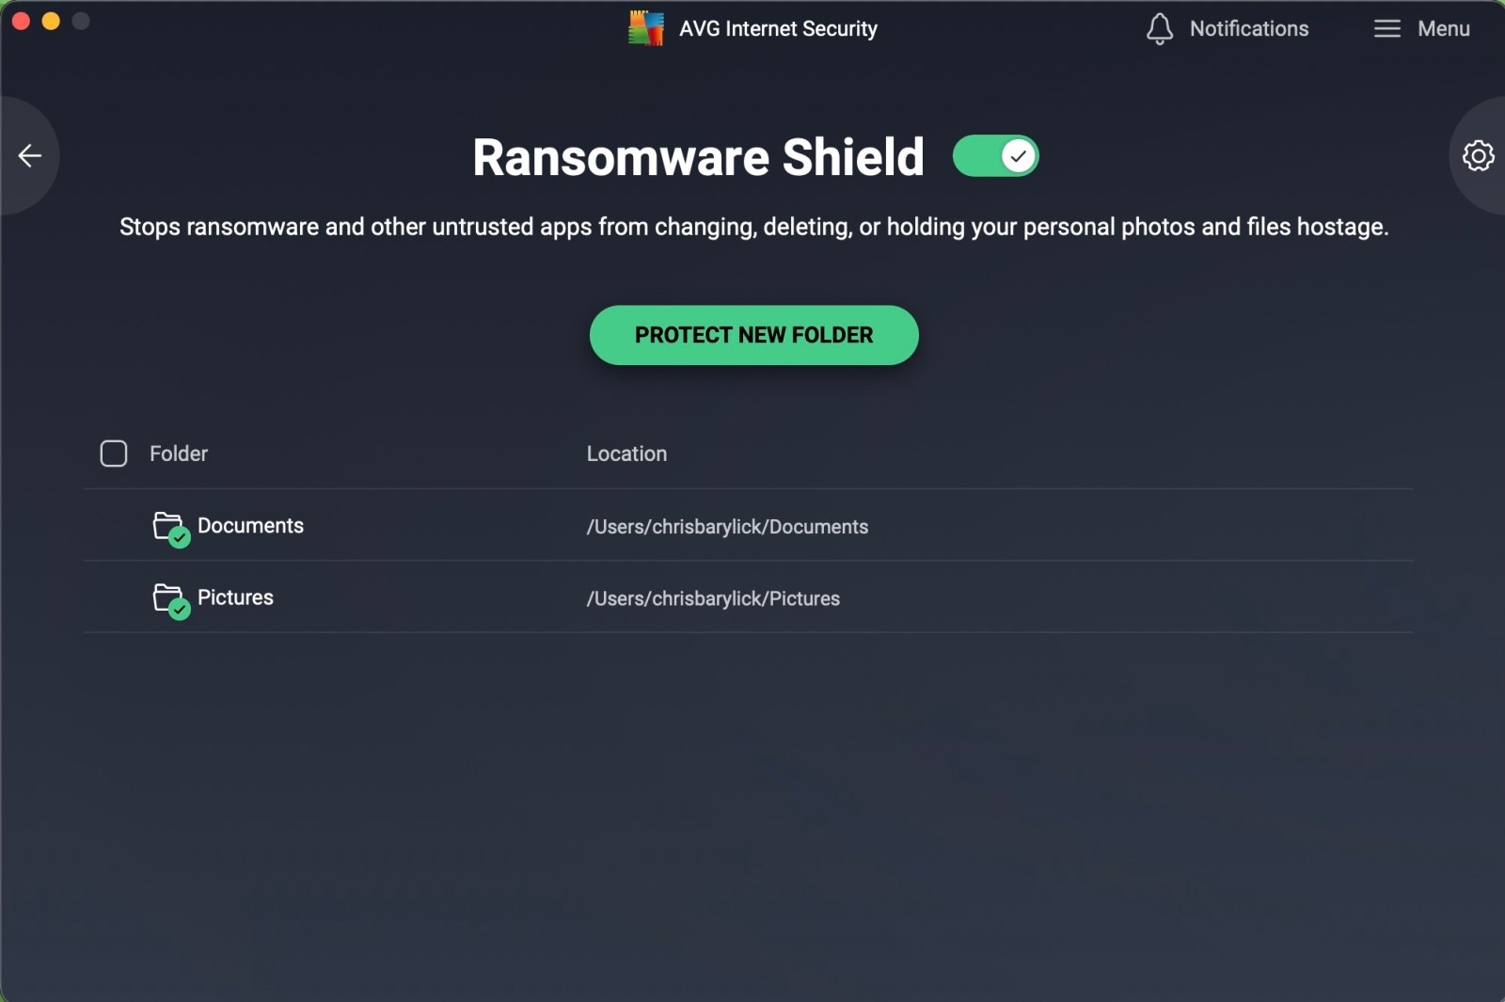Viewport: 1505px width, 1002px height.
Task: Open Ransomware Shield settings gear
Action: (x=1478, y=155)
